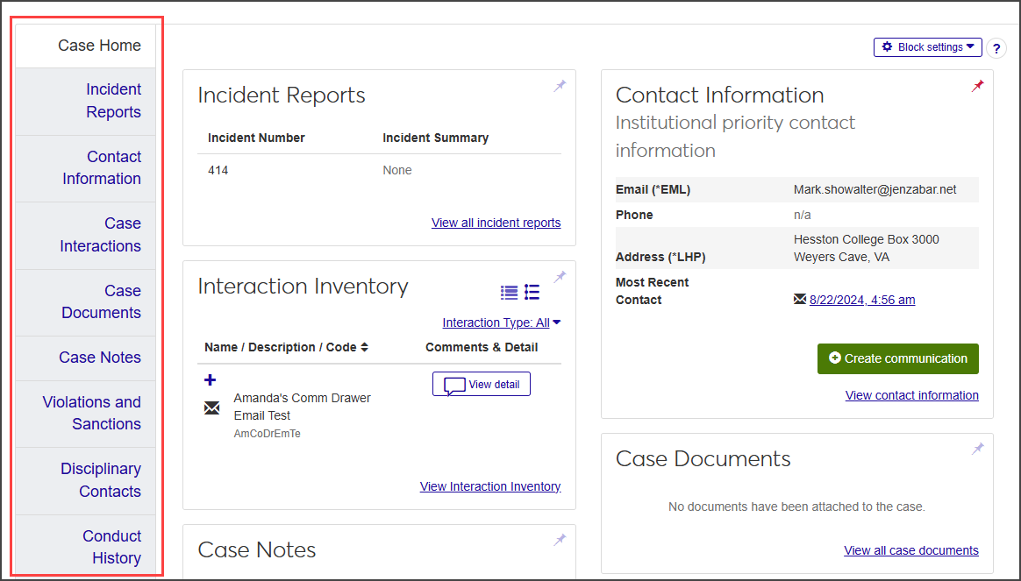Image resolution: width=1021 pixels, height=581 pixels.
Task: Switch to compact list view icon
Action: 509,293
